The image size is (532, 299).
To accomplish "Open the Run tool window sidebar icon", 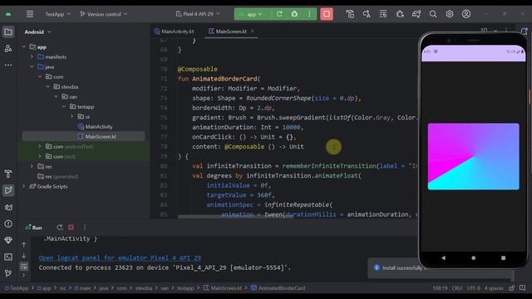I will coord(8,190).
